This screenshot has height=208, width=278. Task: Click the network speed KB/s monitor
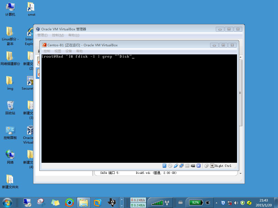(x=138, y=203)
